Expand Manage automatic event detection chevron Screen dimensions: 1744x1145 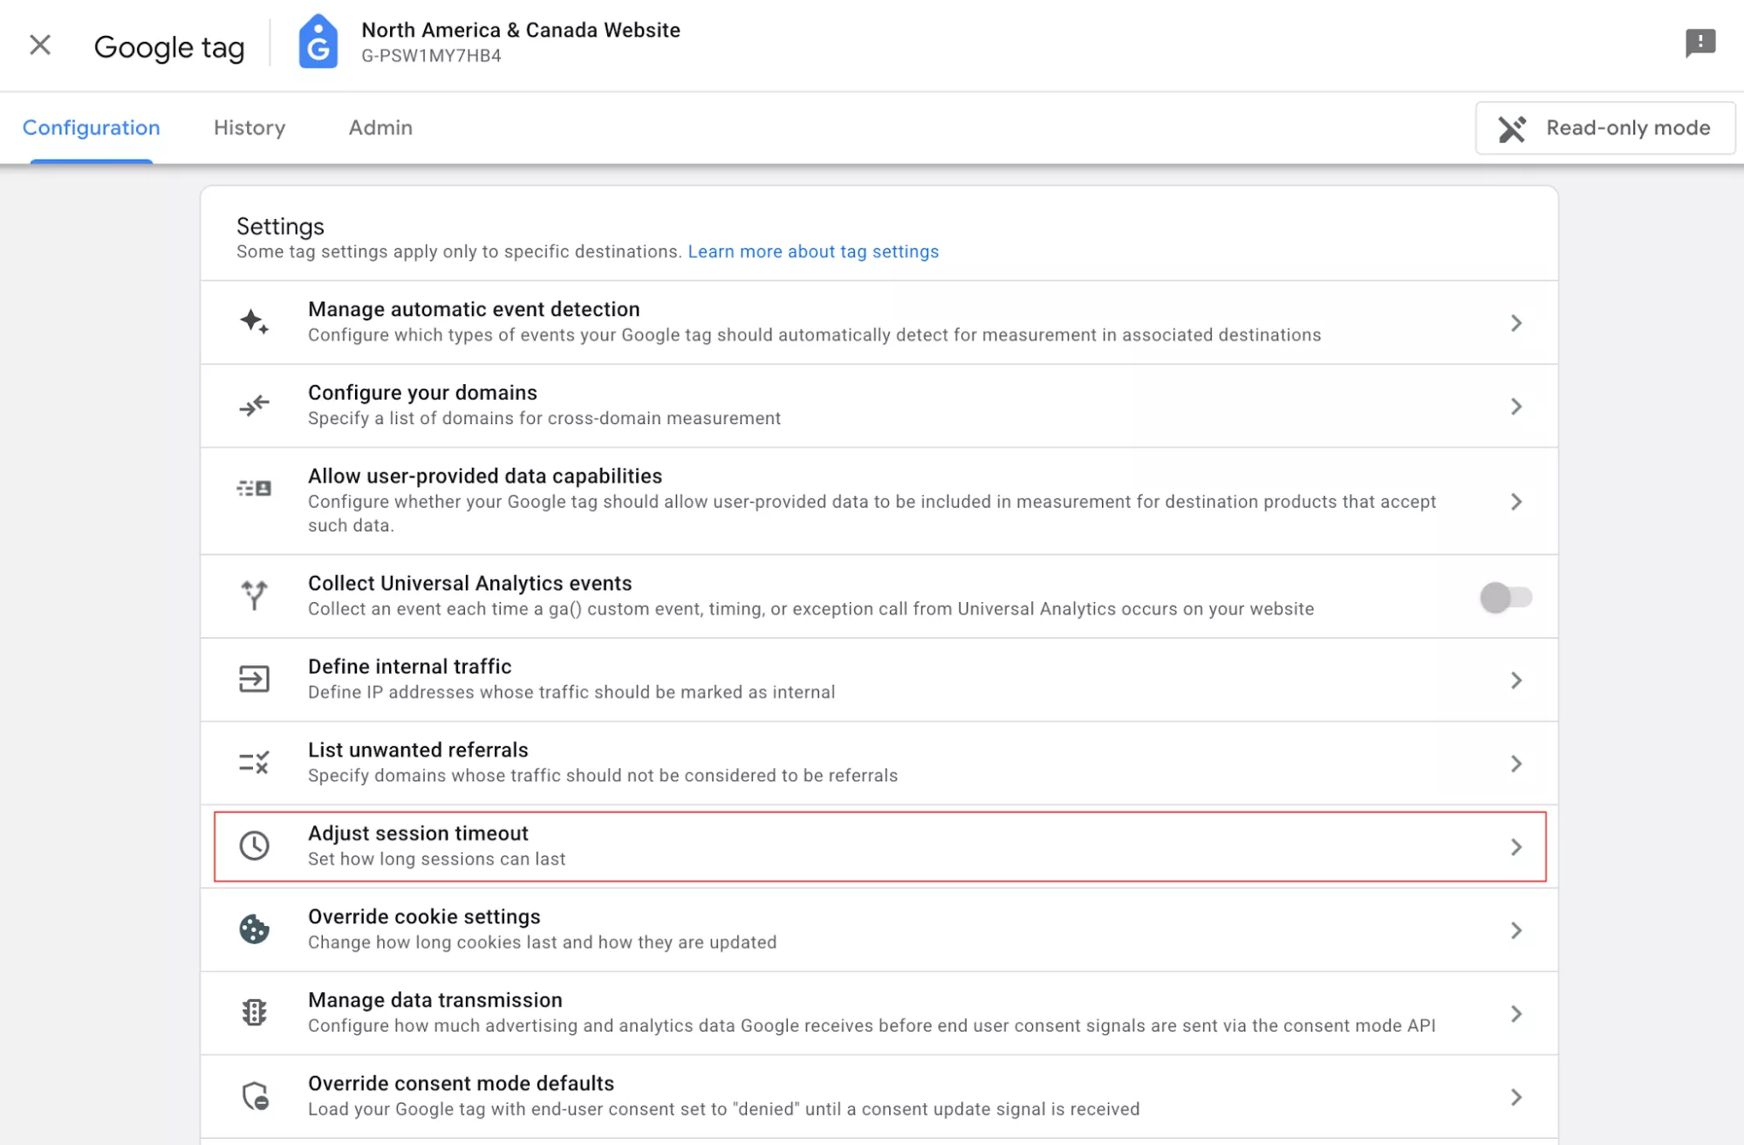click(x=1516, y=323)
